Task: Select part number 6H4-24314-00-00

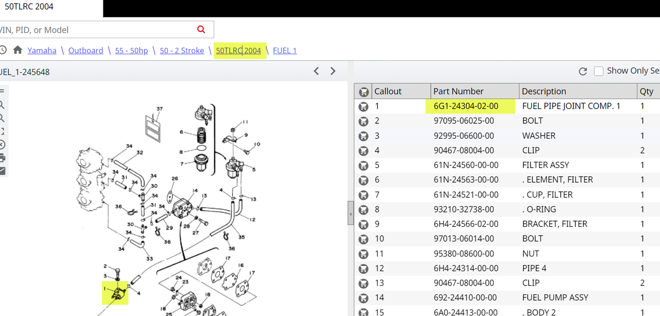Action: coord(466,269)
